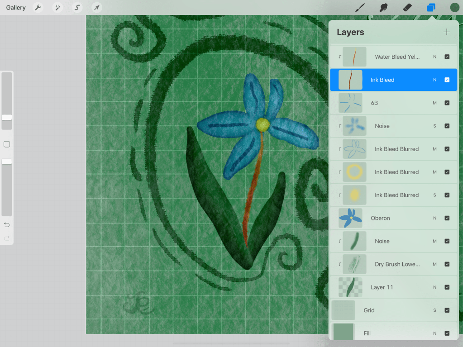Activate the Transform arrow tool
463x347 pixels.
(x=96, y=8)
